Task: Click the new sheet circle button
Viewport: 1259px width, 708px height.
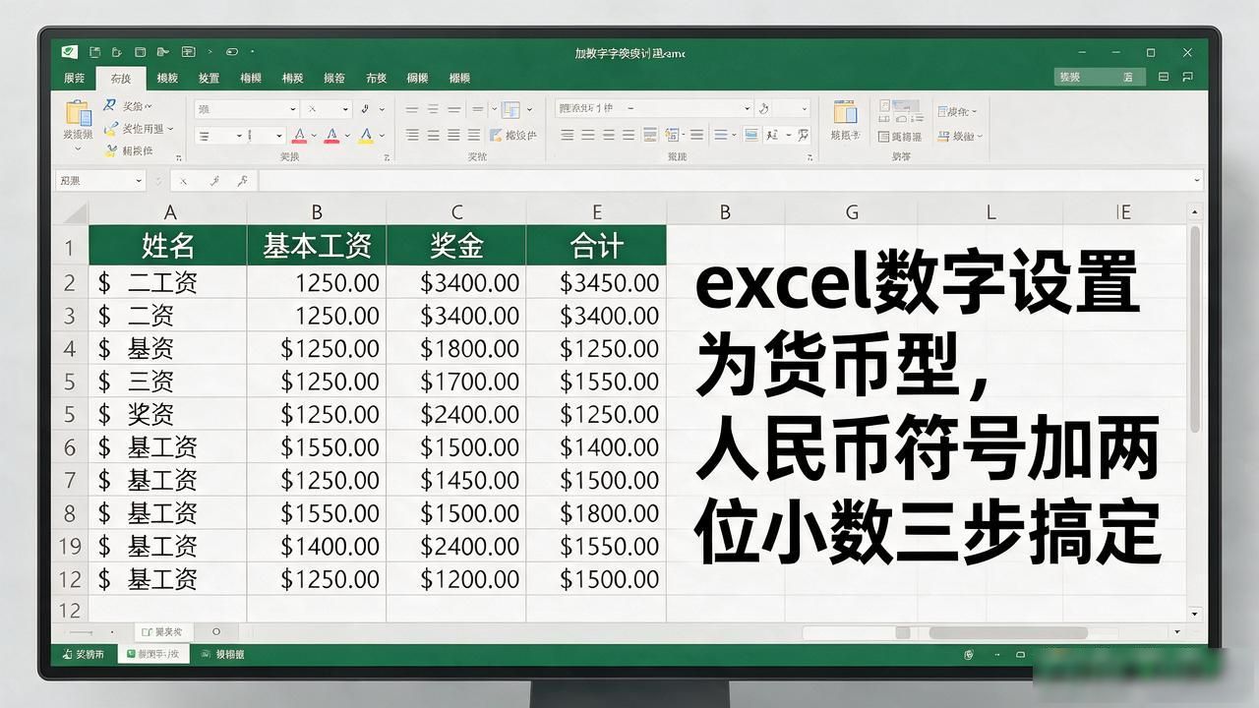Action: coord(216,631)
